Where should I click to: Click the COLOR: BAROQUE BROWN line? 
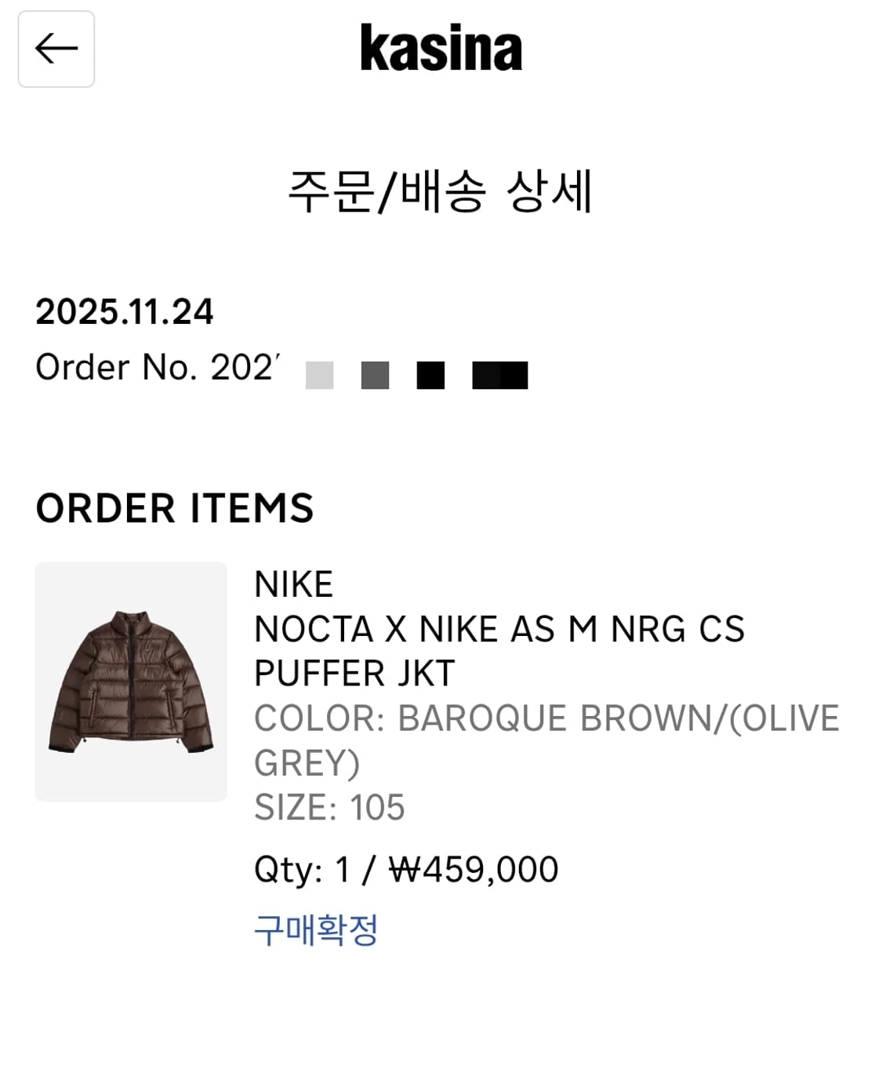pos(546,716)
